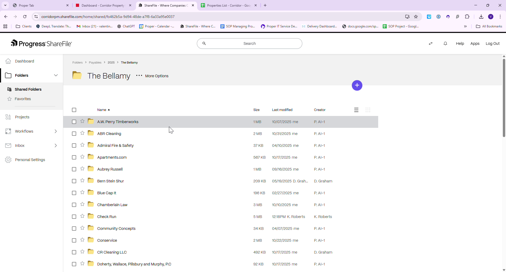The width and height of the screenshot is (506, 272).
Task: Star the ABR Cleaning folder
Action: (x=82, y=133)
